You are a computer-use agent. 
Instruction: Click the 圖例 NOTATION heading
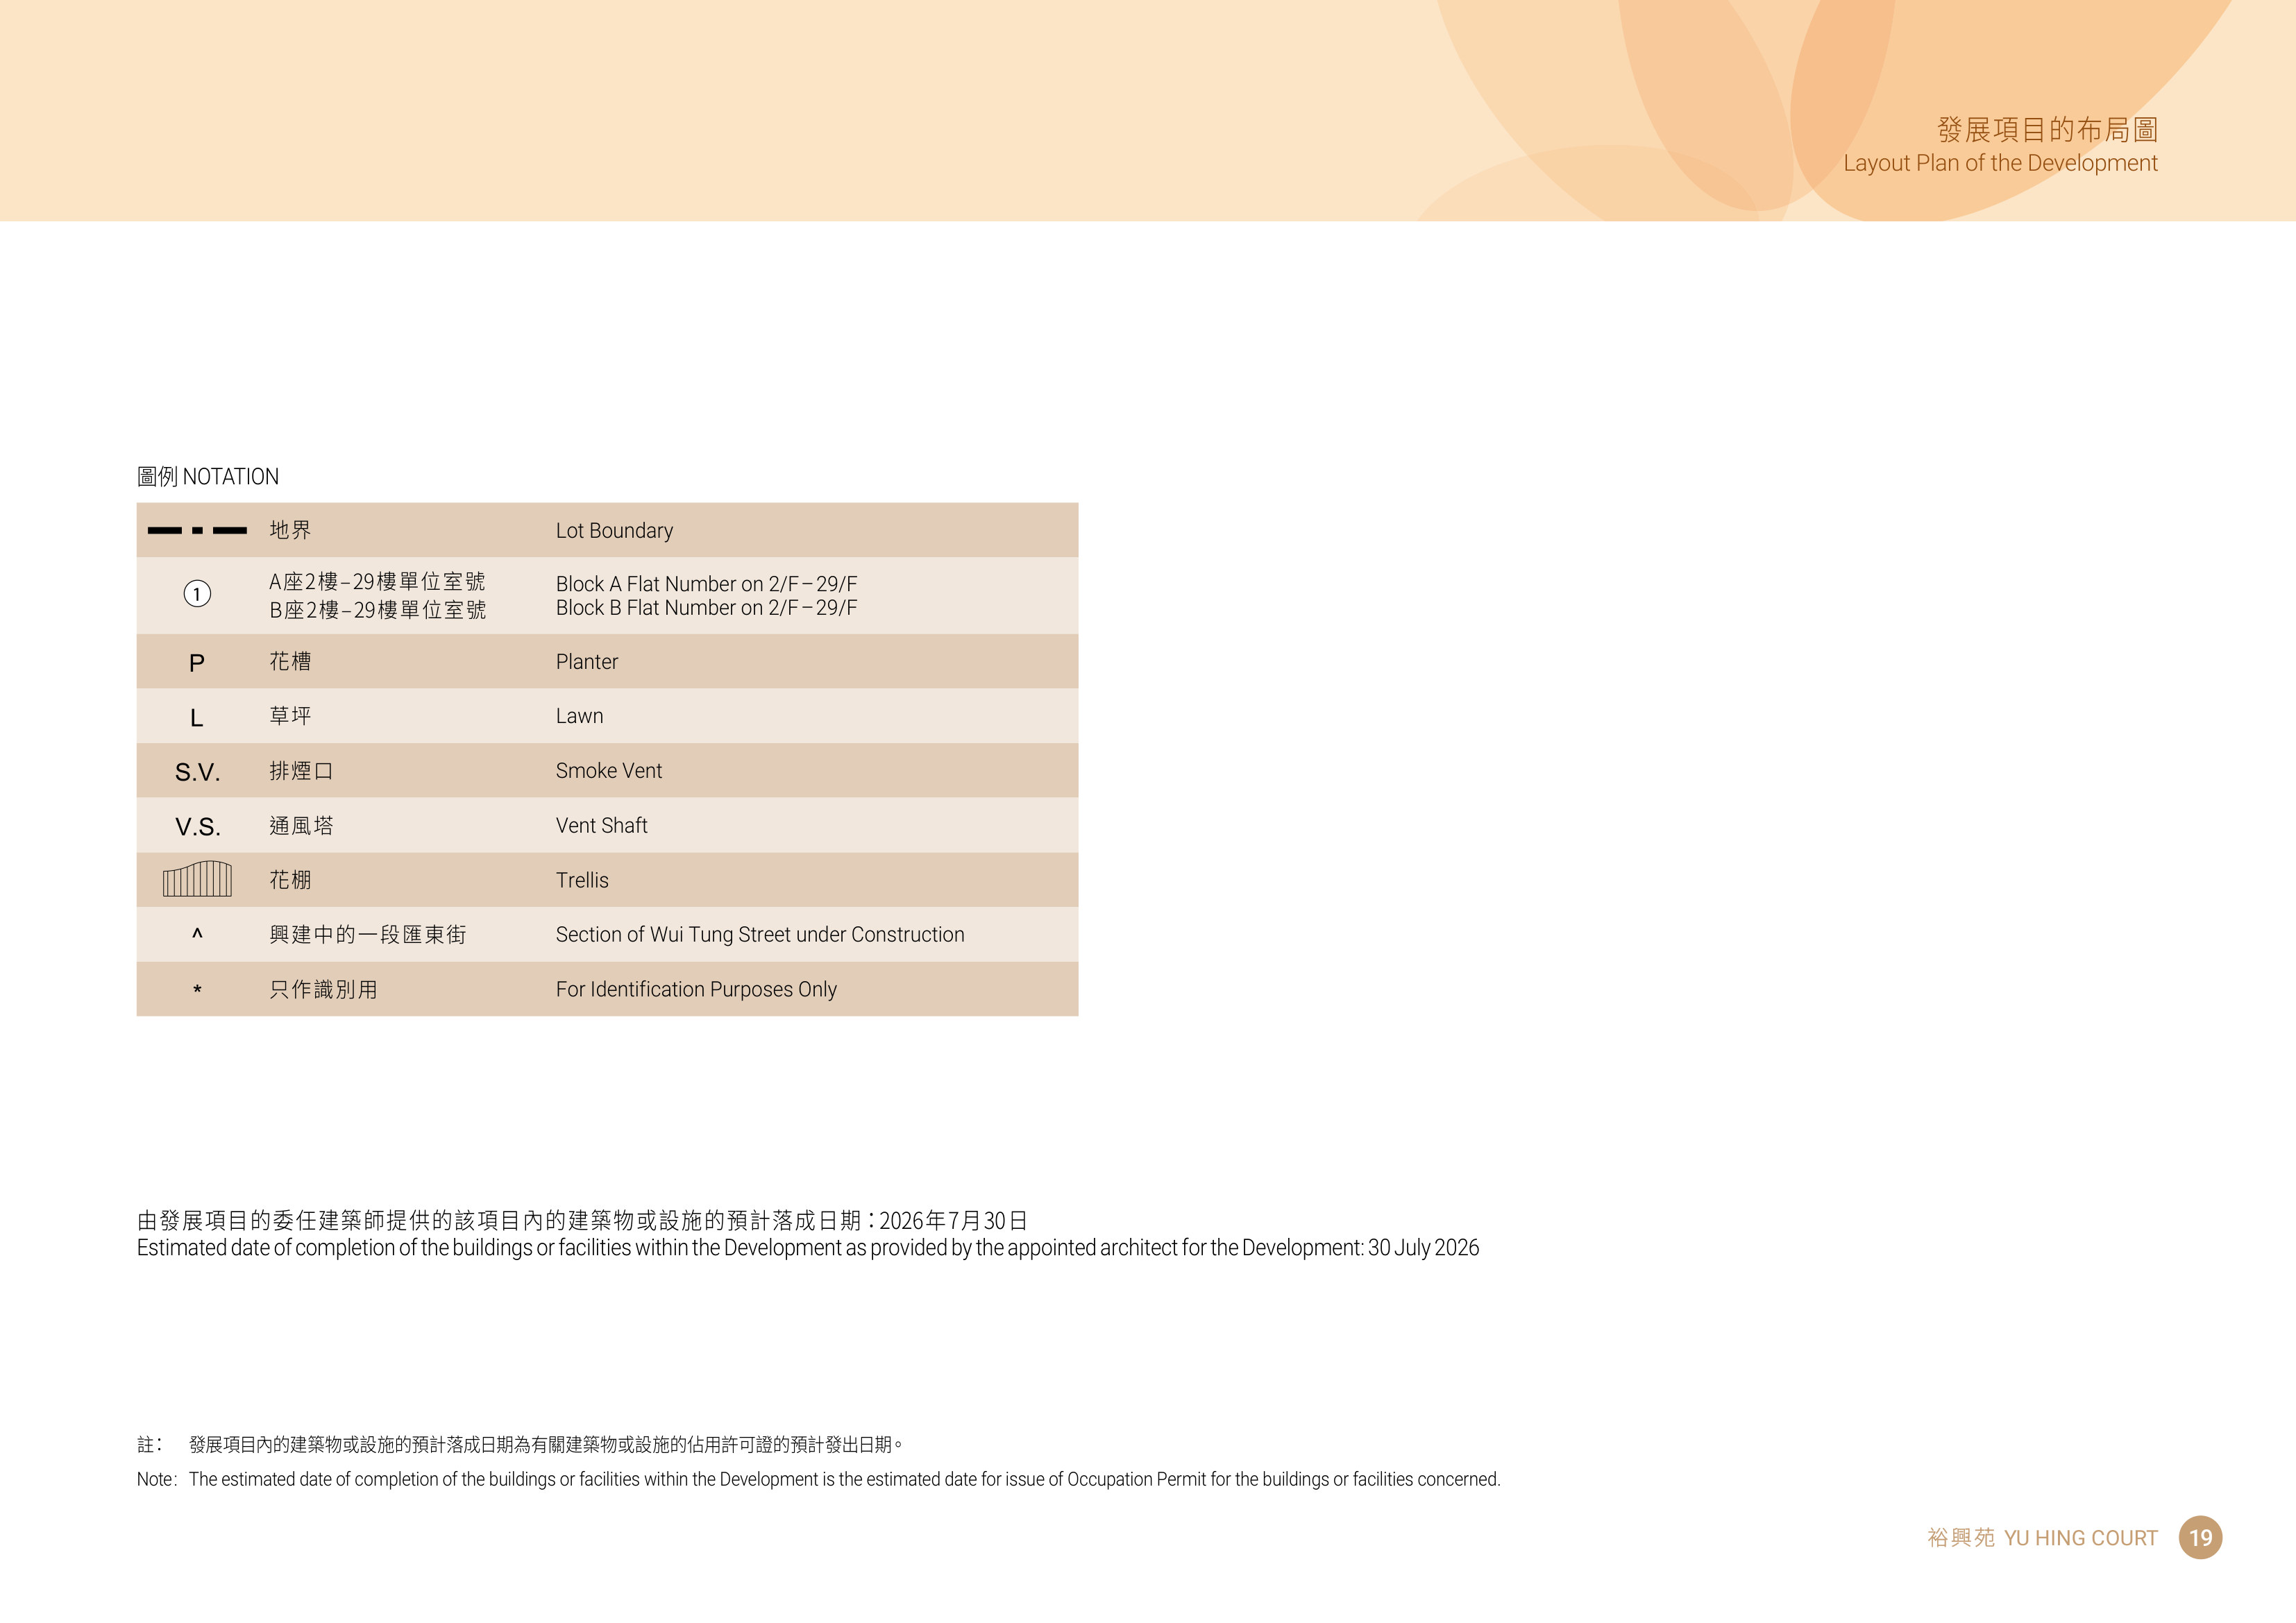click(x=208, y=477)
